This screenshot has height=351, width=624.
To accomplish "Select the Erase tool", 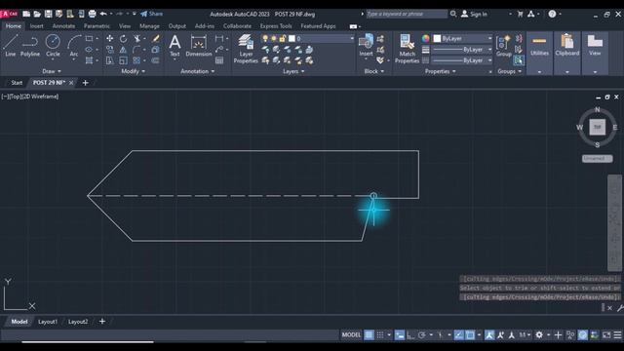I will click(156, 39).
